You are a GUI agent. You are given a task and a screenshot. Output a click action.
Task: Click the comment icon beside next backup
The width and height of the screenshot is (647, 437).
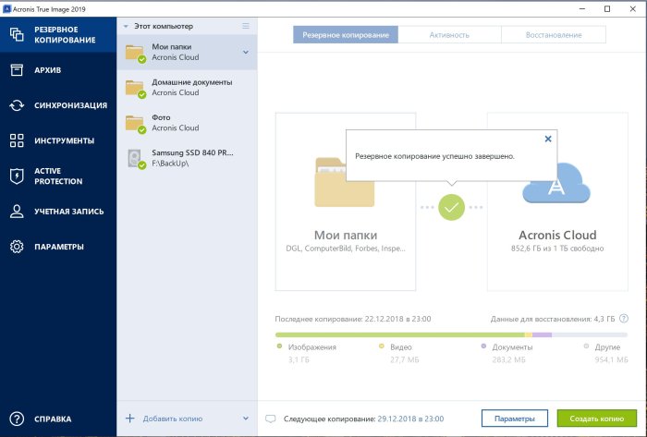coord(271,419)
